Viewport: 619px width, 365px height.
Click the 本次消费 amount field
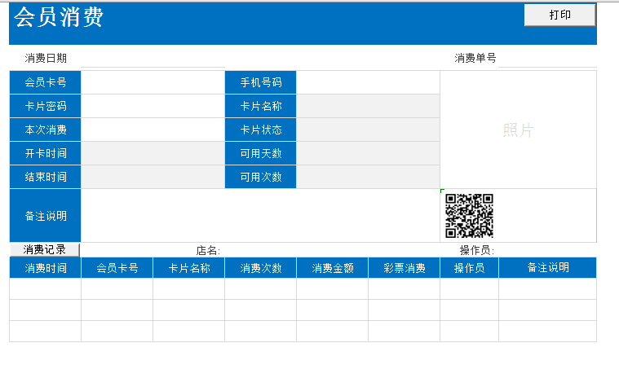point(153,130)
